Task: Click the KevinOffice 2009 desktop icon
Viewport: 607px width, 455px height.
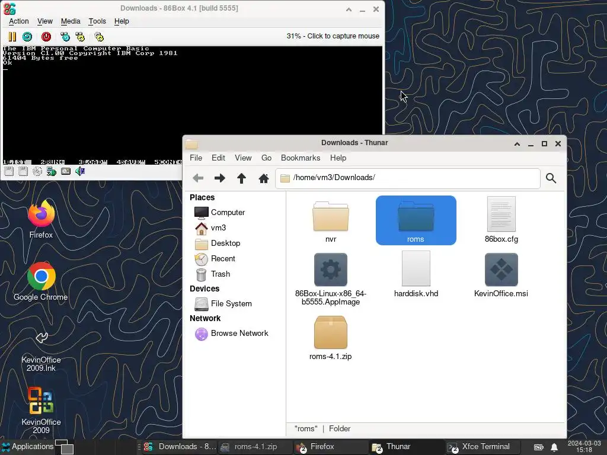Action: [x=41, y=411]
